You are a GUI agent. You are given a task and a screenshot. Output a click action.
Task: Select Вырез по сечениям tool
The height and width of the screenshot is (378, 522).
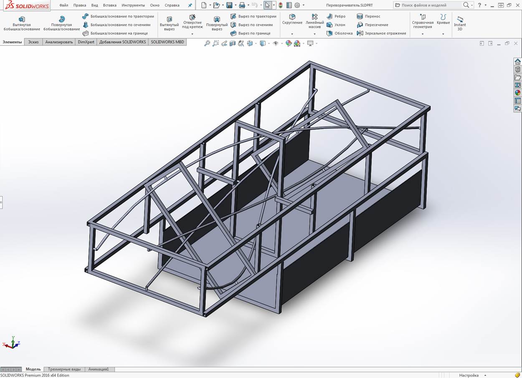(x=252, y=25)
